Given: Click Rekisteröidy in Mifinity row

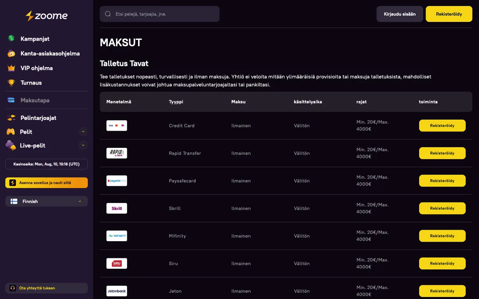Looking at the screenshot, I should pos(442,236).
